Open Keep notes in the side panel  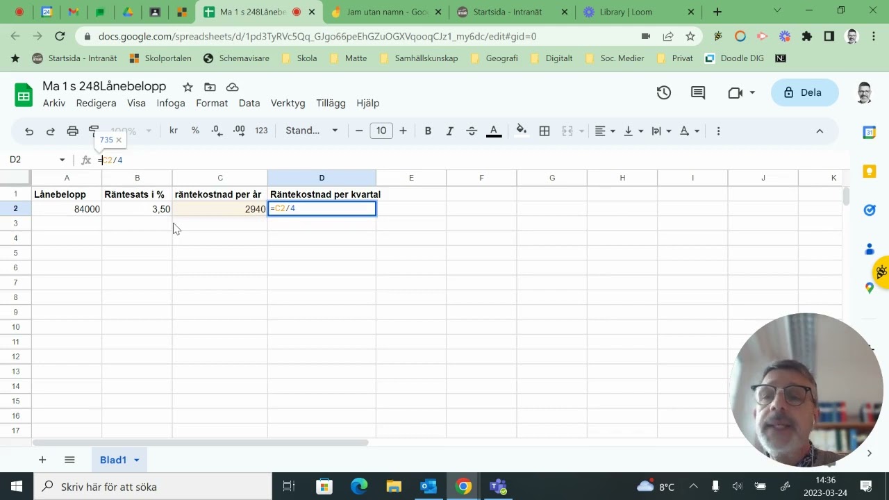[x=869, y=171]
